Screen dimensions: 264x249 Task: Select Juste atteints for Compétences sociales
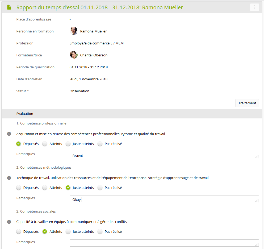(x=68, y=232)
